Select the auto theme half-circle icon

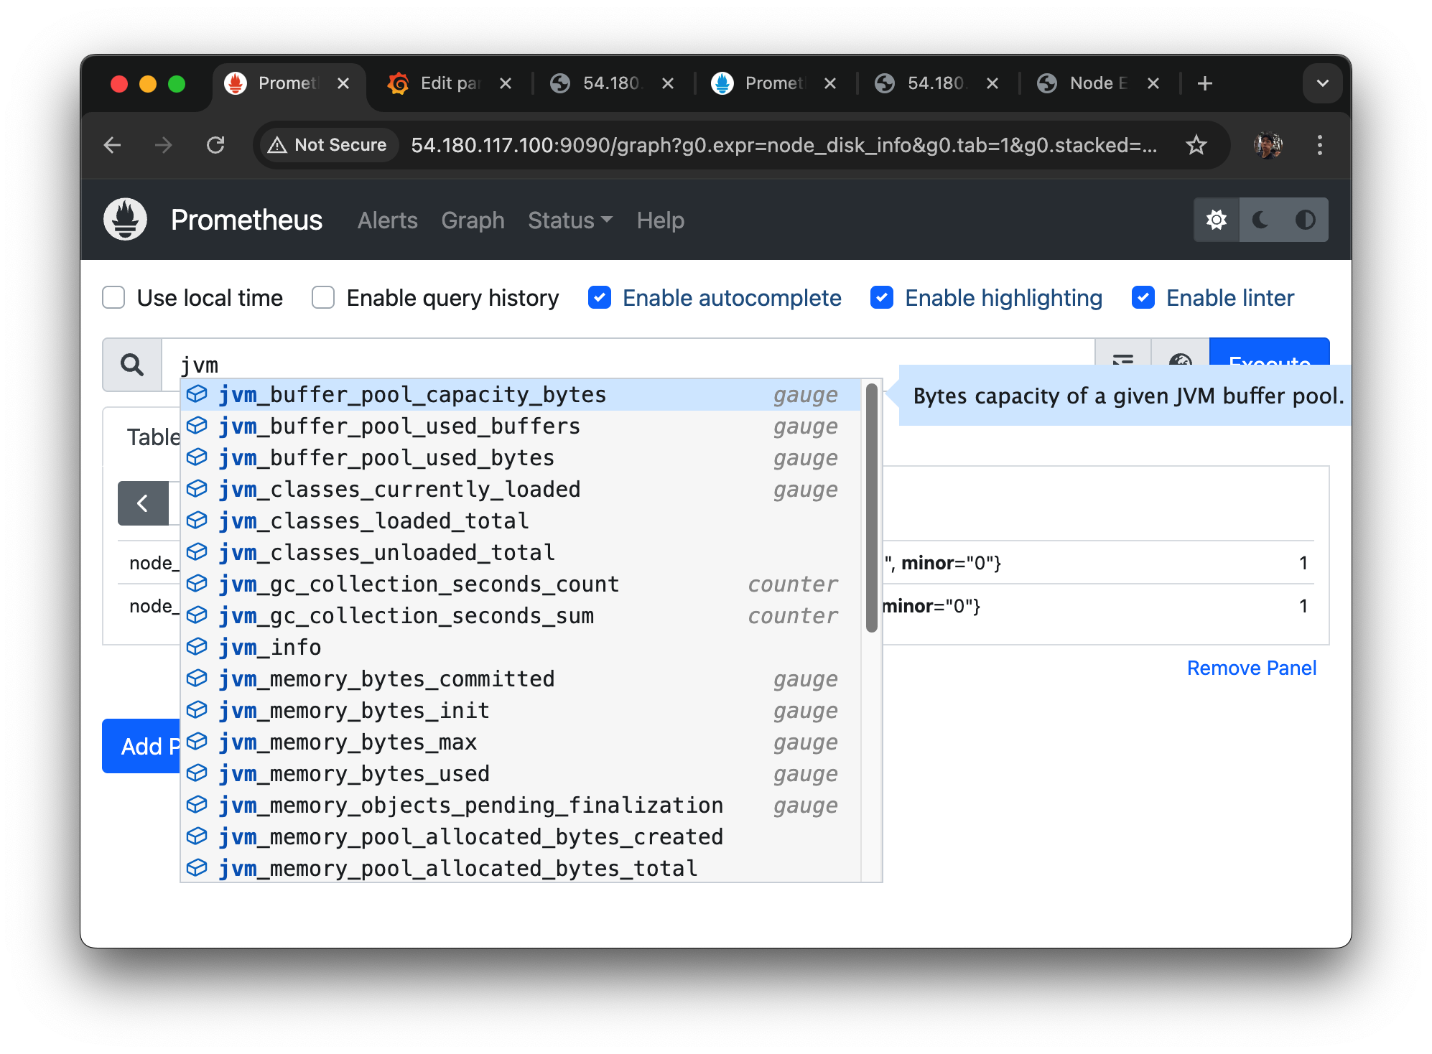pyautogui.click(x=1305, y=220)
